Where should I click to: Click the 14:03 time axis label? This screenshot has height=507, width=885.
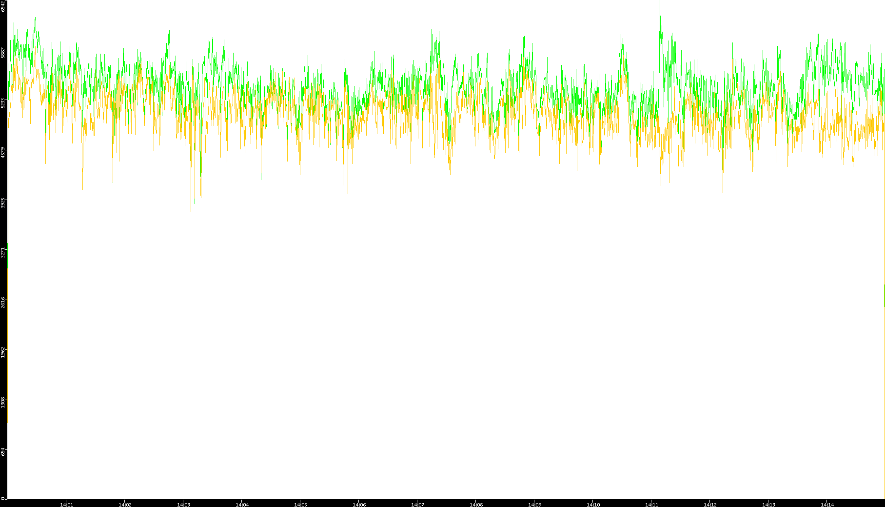183,505
